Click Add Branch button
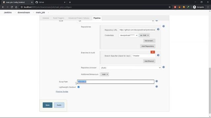Viewport: 211px width, 118px height. coord(149,61)
